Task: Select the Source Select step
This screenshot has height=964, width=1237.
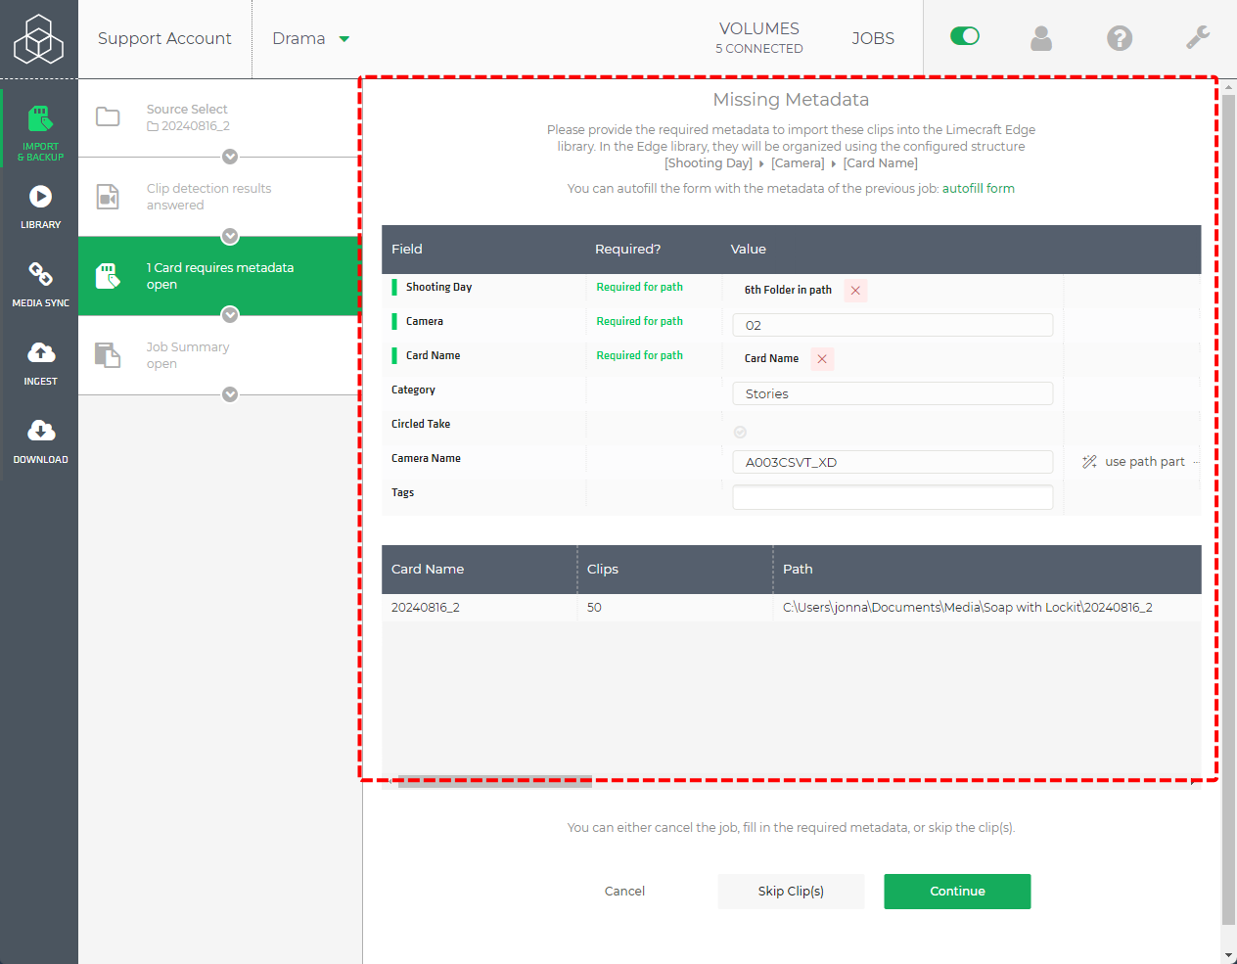Action: (x=219, y=117)
